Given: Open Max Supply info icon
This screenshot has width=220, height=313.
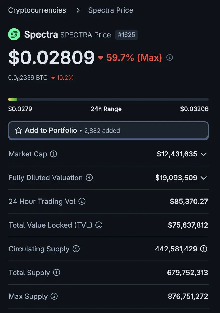Looking at the screenshot, I should [x=54, y=296].
